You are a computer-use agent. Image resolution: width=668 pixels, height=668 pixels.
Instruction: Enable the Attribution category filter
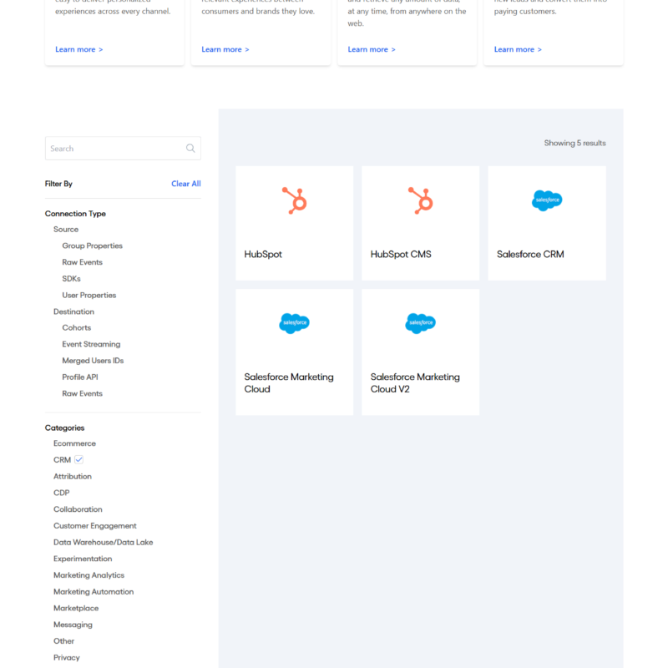[x=73, y=477]
